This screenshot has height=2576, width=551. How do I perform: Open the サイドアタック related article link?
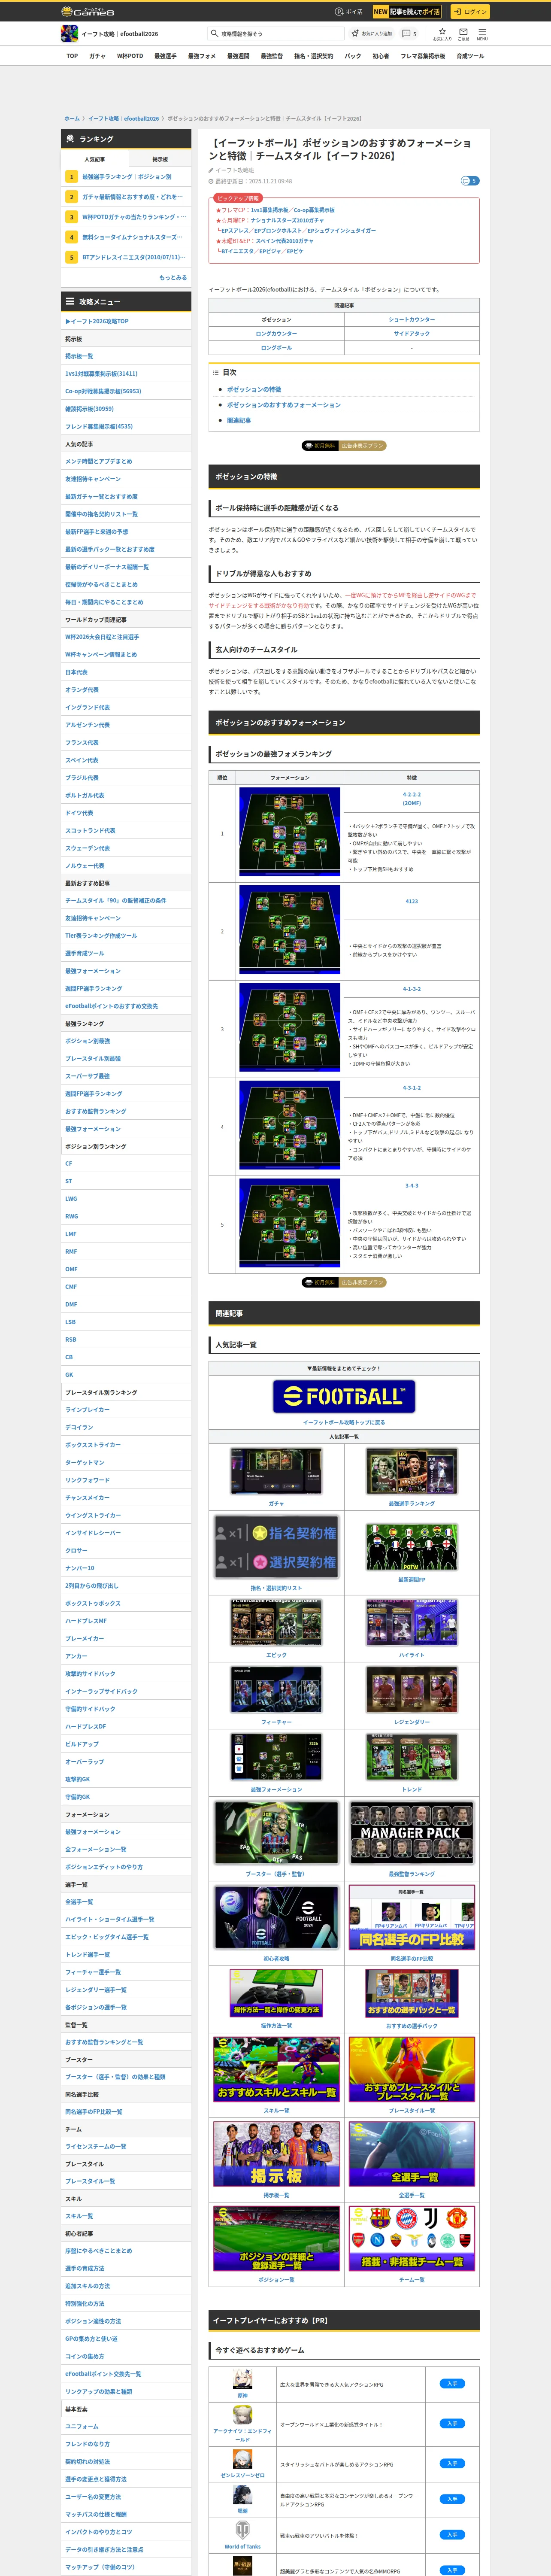coord(411,334)
